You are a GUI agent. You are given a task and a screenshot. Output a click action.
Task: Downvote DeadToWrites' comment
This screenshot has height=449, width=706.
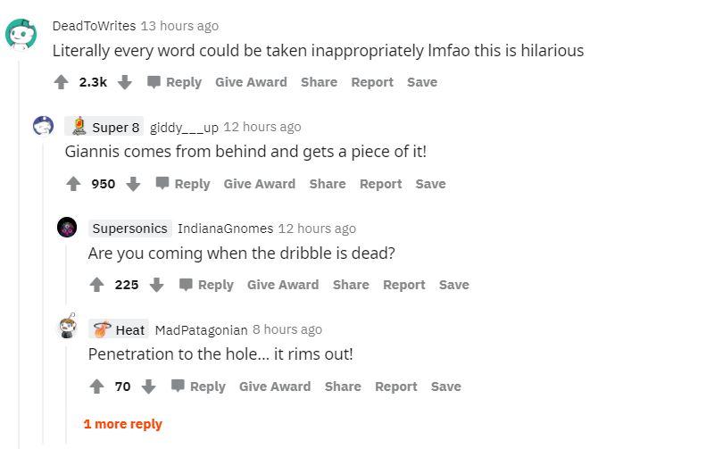pos(125,82)
